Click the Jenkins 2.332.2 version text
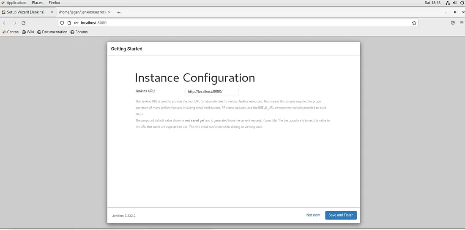This screenshot has height=230, width=465. [124, 216]
